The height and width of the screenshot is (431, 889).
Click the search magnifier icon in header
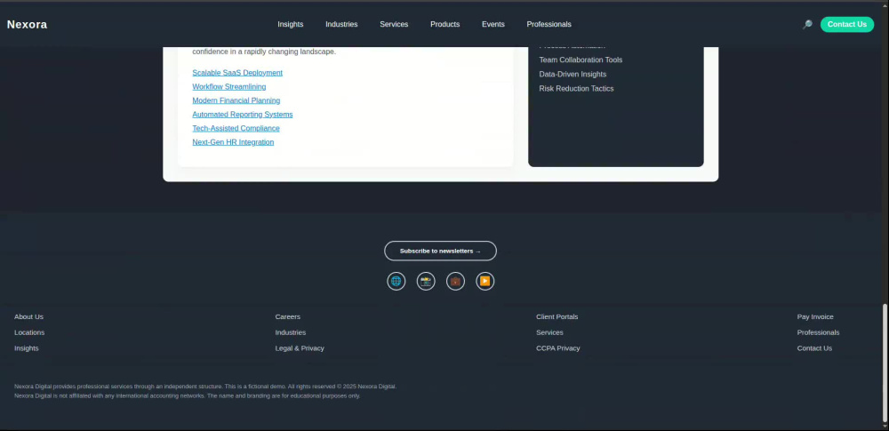[x=807, y=24]
